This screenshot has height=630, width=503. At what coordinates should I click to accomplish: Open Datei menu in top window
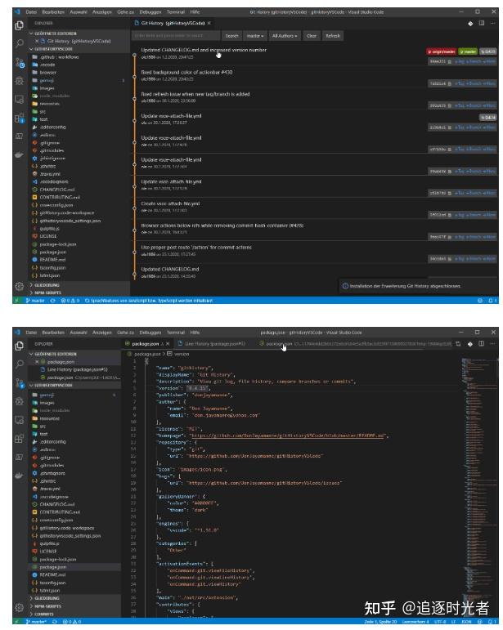coord(31,12)
